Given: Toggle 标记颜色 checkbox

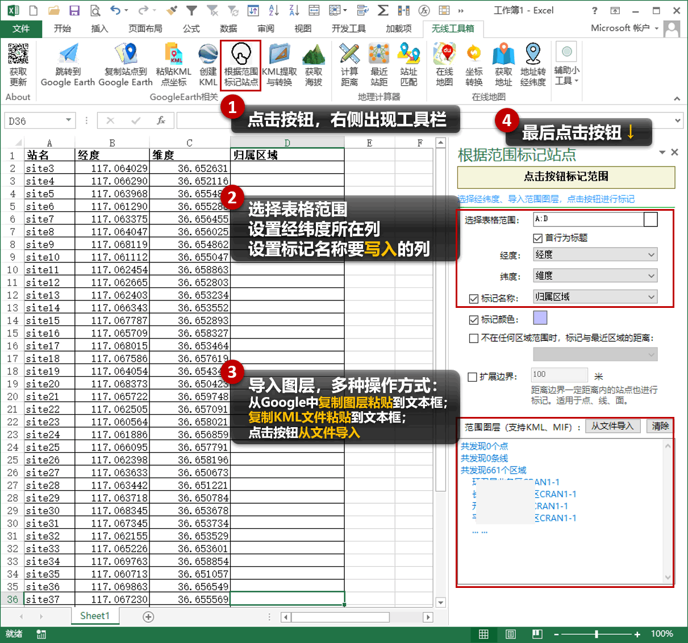Looking at the screenshot, I should coord(474,320).
